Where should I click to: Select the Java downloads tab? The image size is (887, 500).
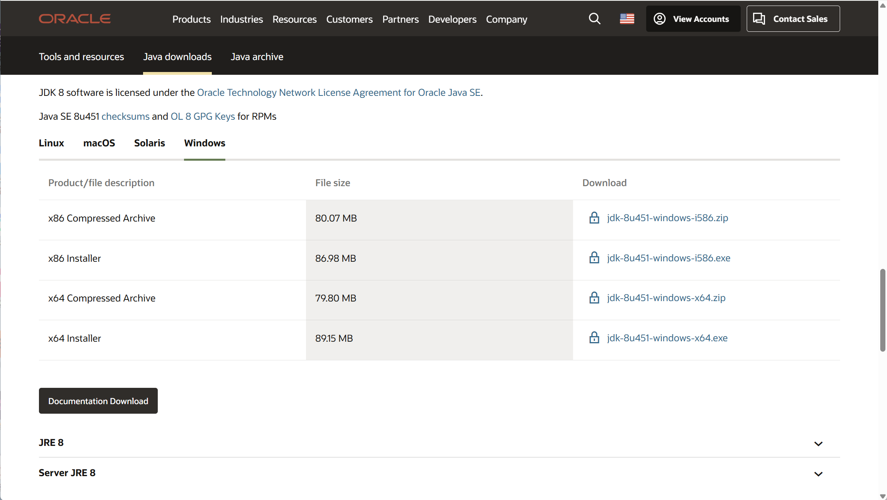point(177,57)
